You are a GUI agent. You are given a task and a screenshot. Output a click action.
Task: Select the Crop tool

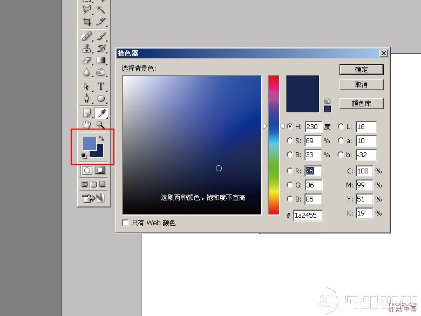pyautogui.click(x=86, y=22)
